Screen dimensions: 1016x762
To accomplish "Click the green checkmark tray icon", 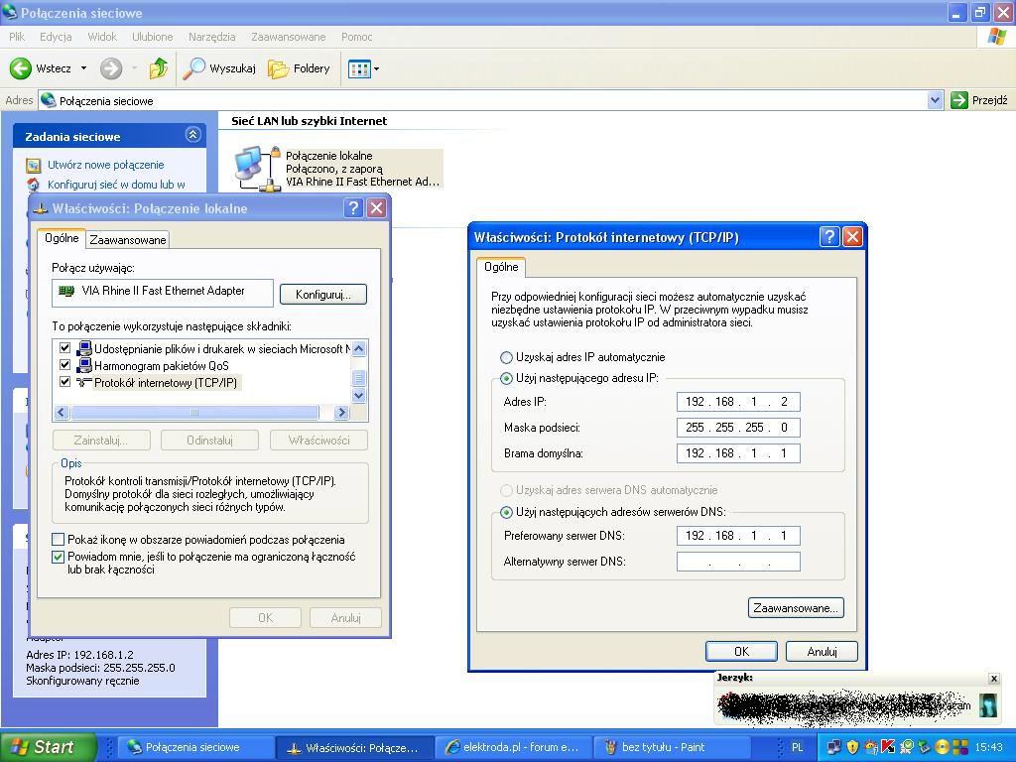I will tap(907, 747).
